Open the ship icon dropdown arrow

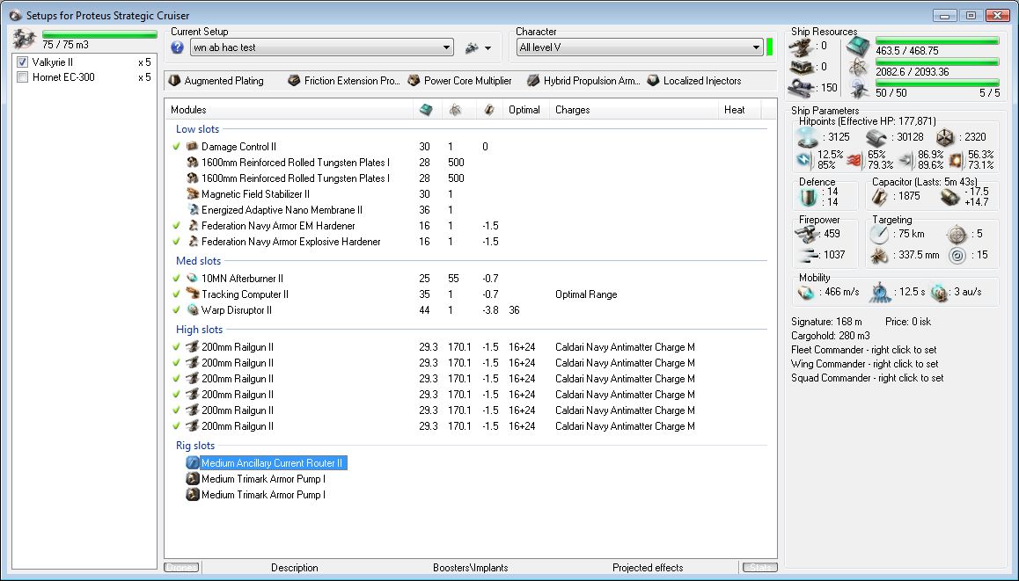click(488, 48)
